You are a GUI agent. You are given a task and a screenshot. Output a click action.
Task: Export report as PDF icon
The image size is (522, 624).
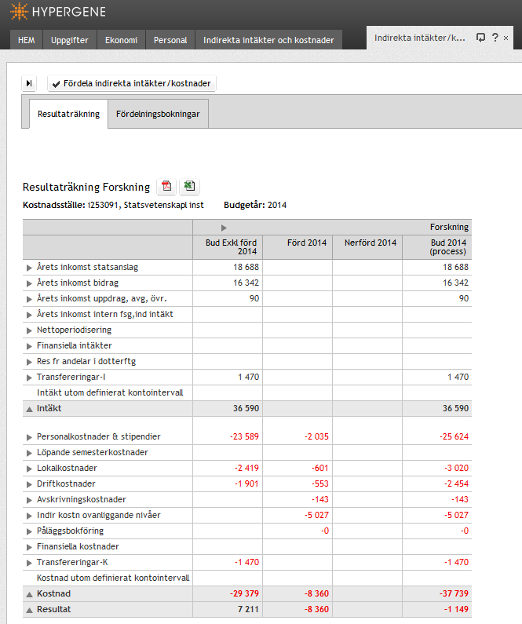coord(166,186)
